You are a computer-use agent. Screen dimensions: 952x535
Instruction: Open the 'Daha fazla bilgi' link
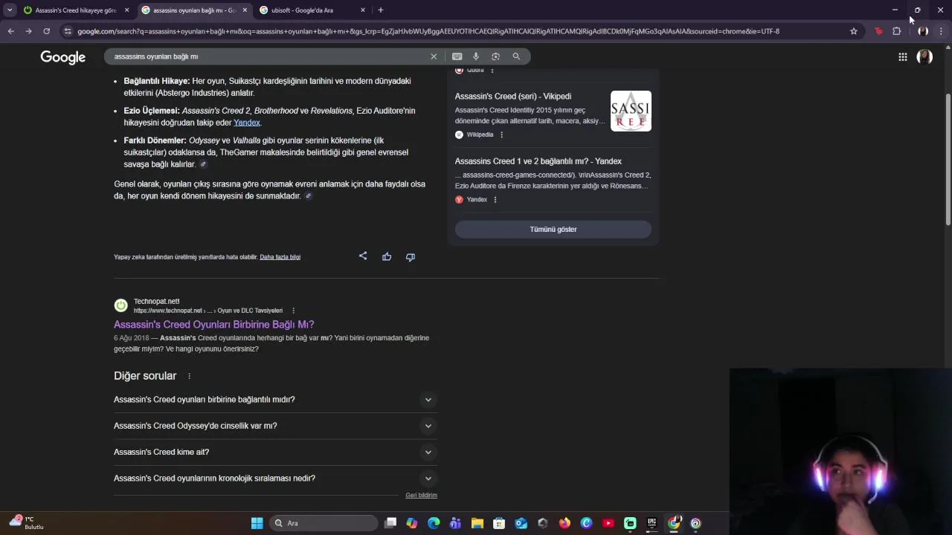tap(280, 257)
